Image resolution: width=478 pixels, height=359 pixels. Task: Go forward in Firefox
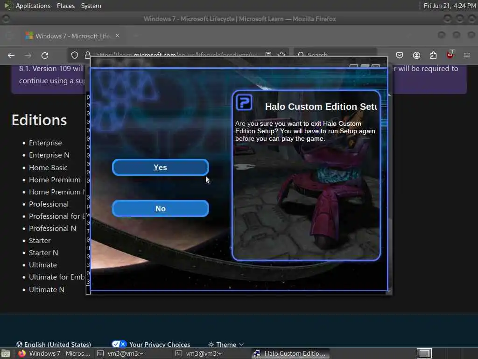28,55
